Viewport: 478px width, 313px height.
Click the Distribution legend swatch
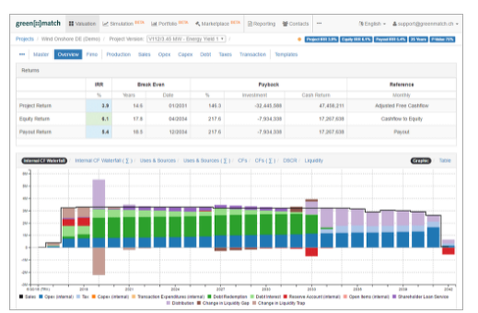pos(168,303)
